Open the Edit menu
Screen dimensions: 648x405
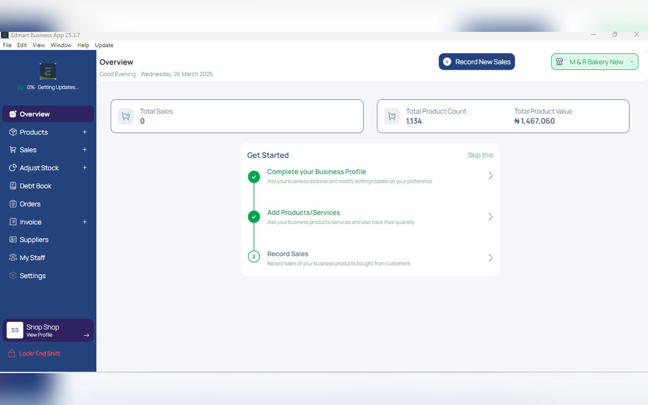pyautogui.click(x=22, y=45)
